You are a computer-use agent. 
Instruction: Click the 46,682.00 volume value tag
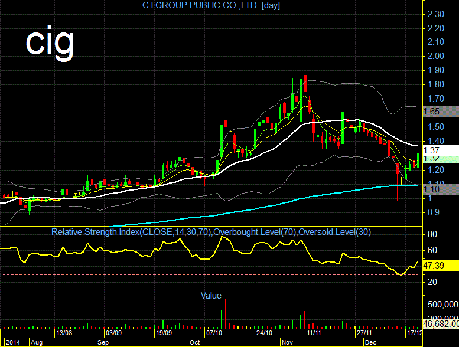441,324
